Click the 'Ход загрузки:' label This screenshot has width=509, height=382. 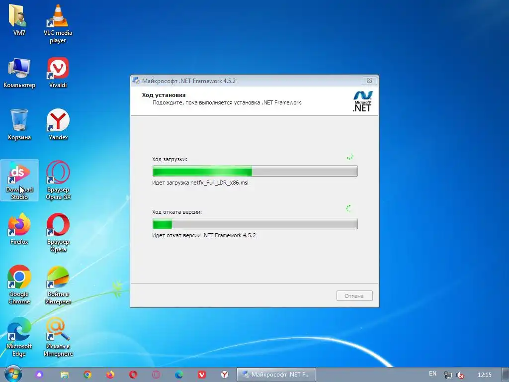pyautogui.click(x=170, y=159)
